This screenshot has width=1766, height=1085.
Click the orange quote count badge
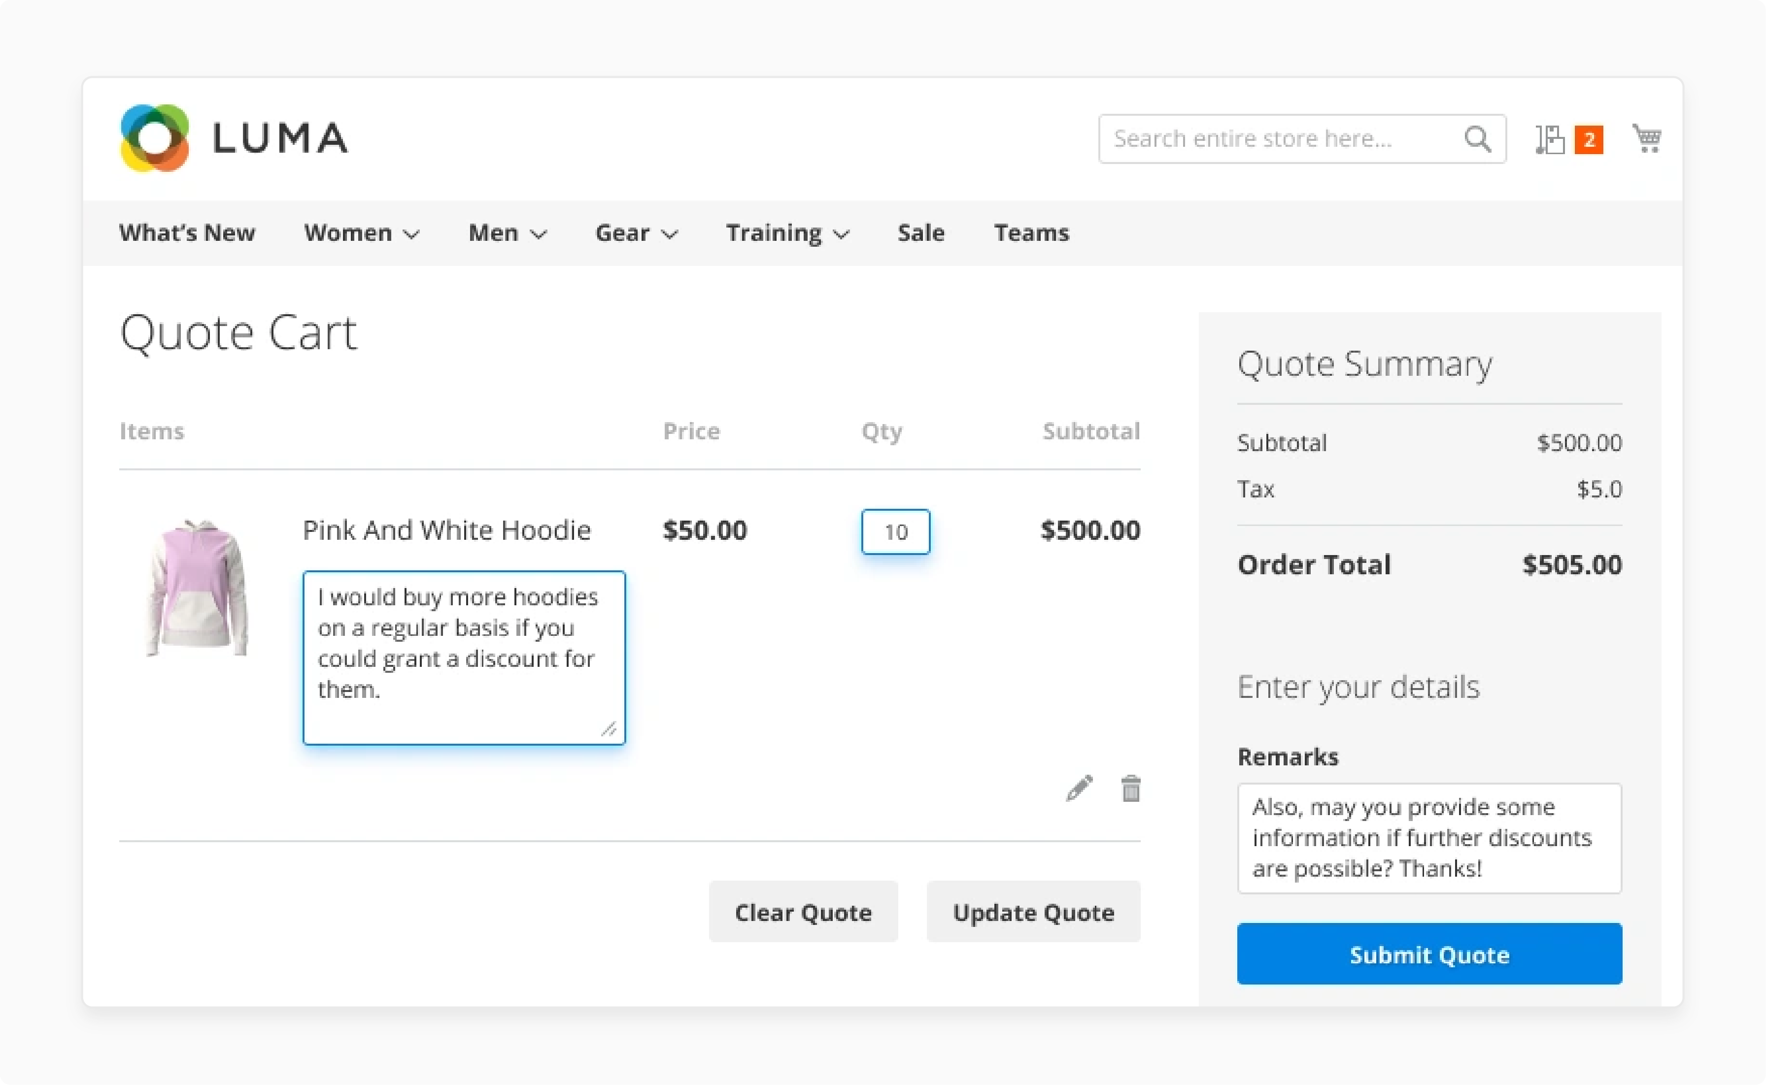[x=1589, y=139]
